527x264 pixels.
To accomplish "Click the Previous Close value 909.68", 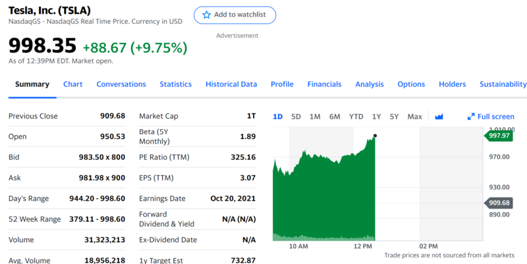I will [x=113, y=116].
